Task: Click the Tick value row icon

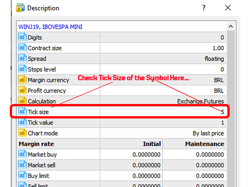Action: 22,122
